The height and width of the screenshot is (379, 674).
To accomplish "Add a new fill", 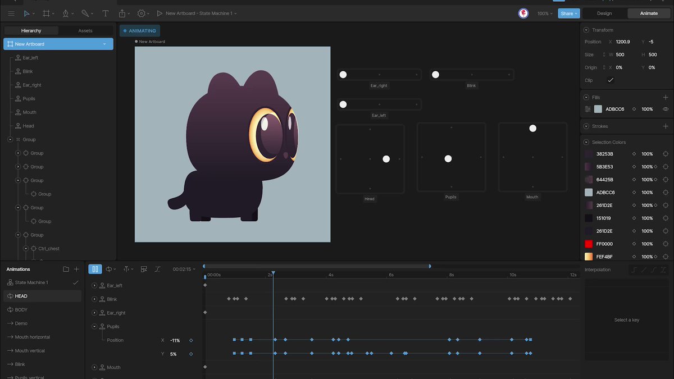I will (x=666, y=97).
